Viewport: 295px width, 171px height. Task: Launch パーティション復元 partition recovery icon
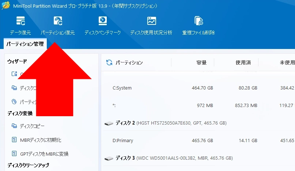pos(58,21)
